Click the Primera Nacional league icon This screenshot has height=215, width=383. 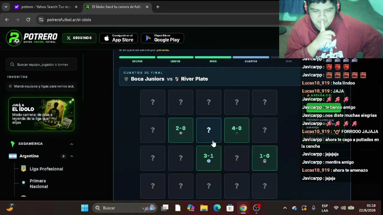[23, 183]
